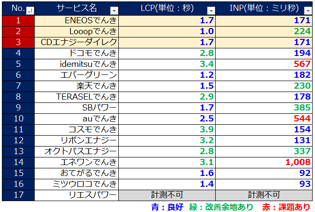Select rank number 1 red cell
Image resolution: width=315 pixels, height=212 pixels.
coord(18,20)
